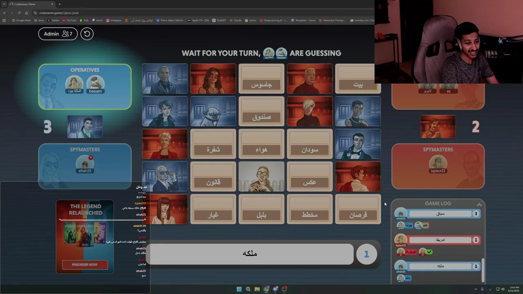Screen dimensions: 523x294
Task: Click the blue team remaining agent card image
Action: coord(85,127)
